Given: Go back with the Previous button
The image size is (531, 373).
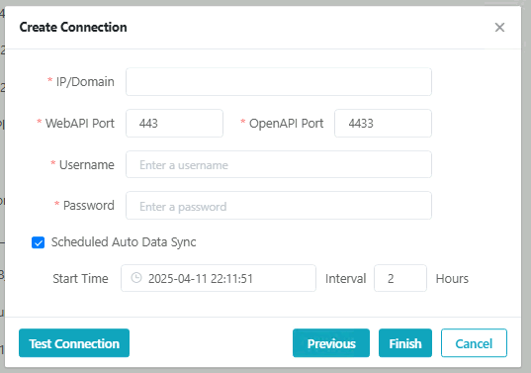Looking at the screenshot, I should pos(331,343).
